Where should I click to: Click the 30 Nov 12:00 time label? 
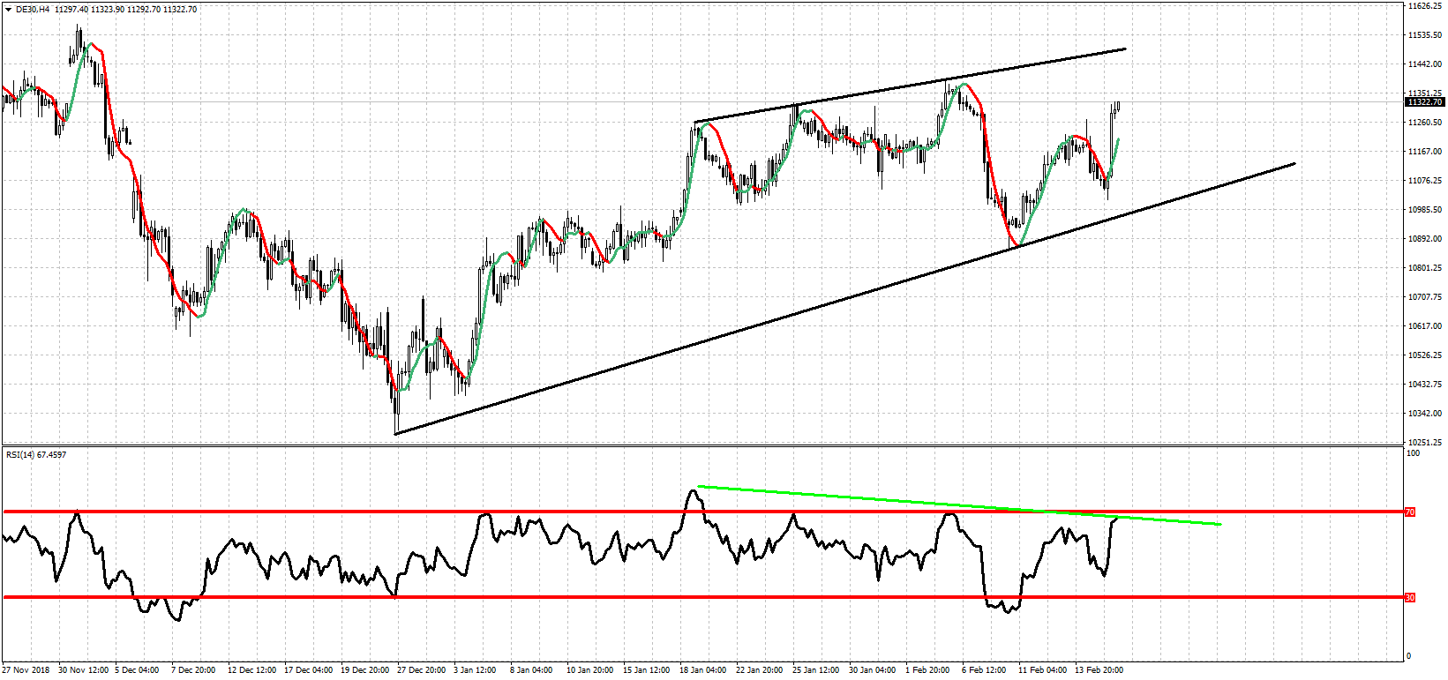(x=84, y=670)
